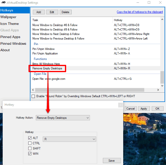Open the Wallpaper section
The width and height of the screenshot is (166, 165).
point(8,17)
